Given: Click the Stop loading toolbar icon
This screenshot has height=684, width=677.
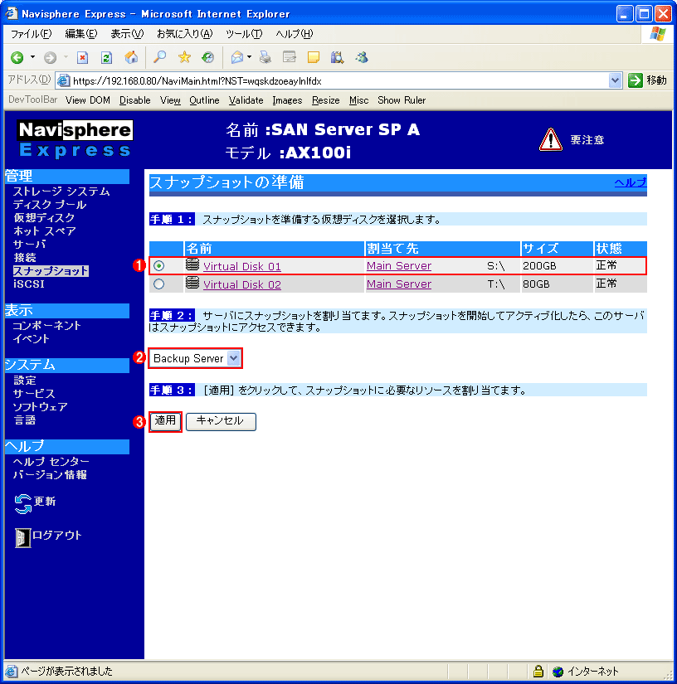Looking at the screenshot, I should (82, 57).
